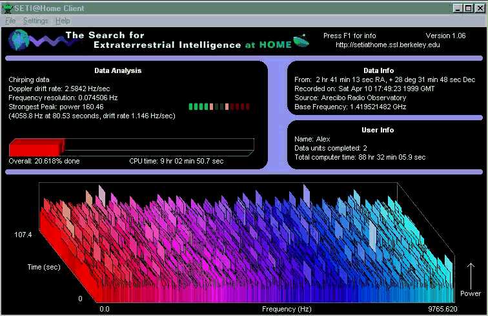Click the 'From: 2 hr 41 min 13 sec RA' line
This screenshot has width=488, height=316.
[x=385, y=79]
